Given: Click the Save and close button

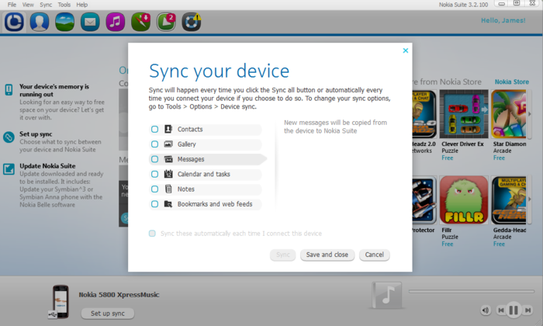Looking at the screenshot, I should tap(327, 255).
